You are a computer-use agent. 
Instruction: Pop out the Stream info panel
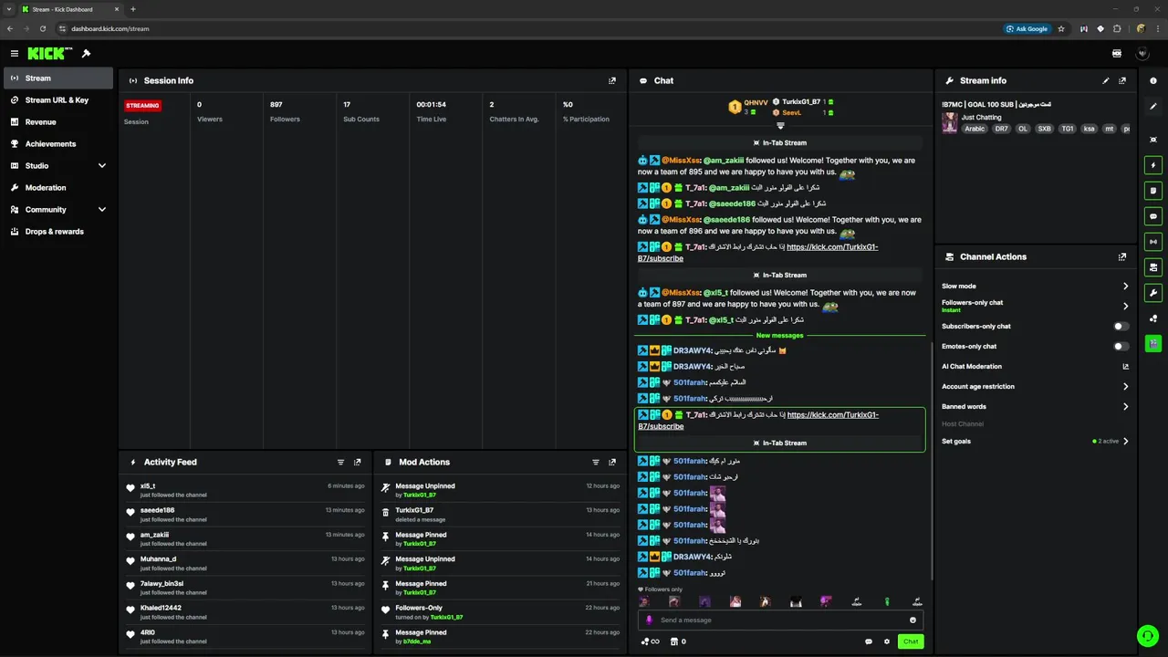tap(1122, 80)
